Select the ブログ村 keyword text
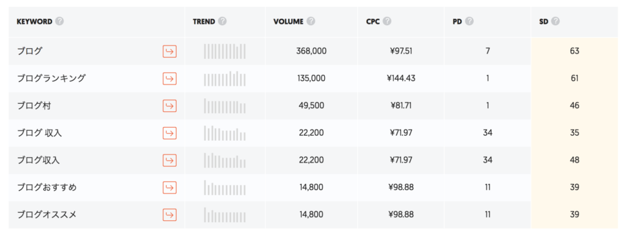This screenshot has height=239, width=626. coord(34,106)
